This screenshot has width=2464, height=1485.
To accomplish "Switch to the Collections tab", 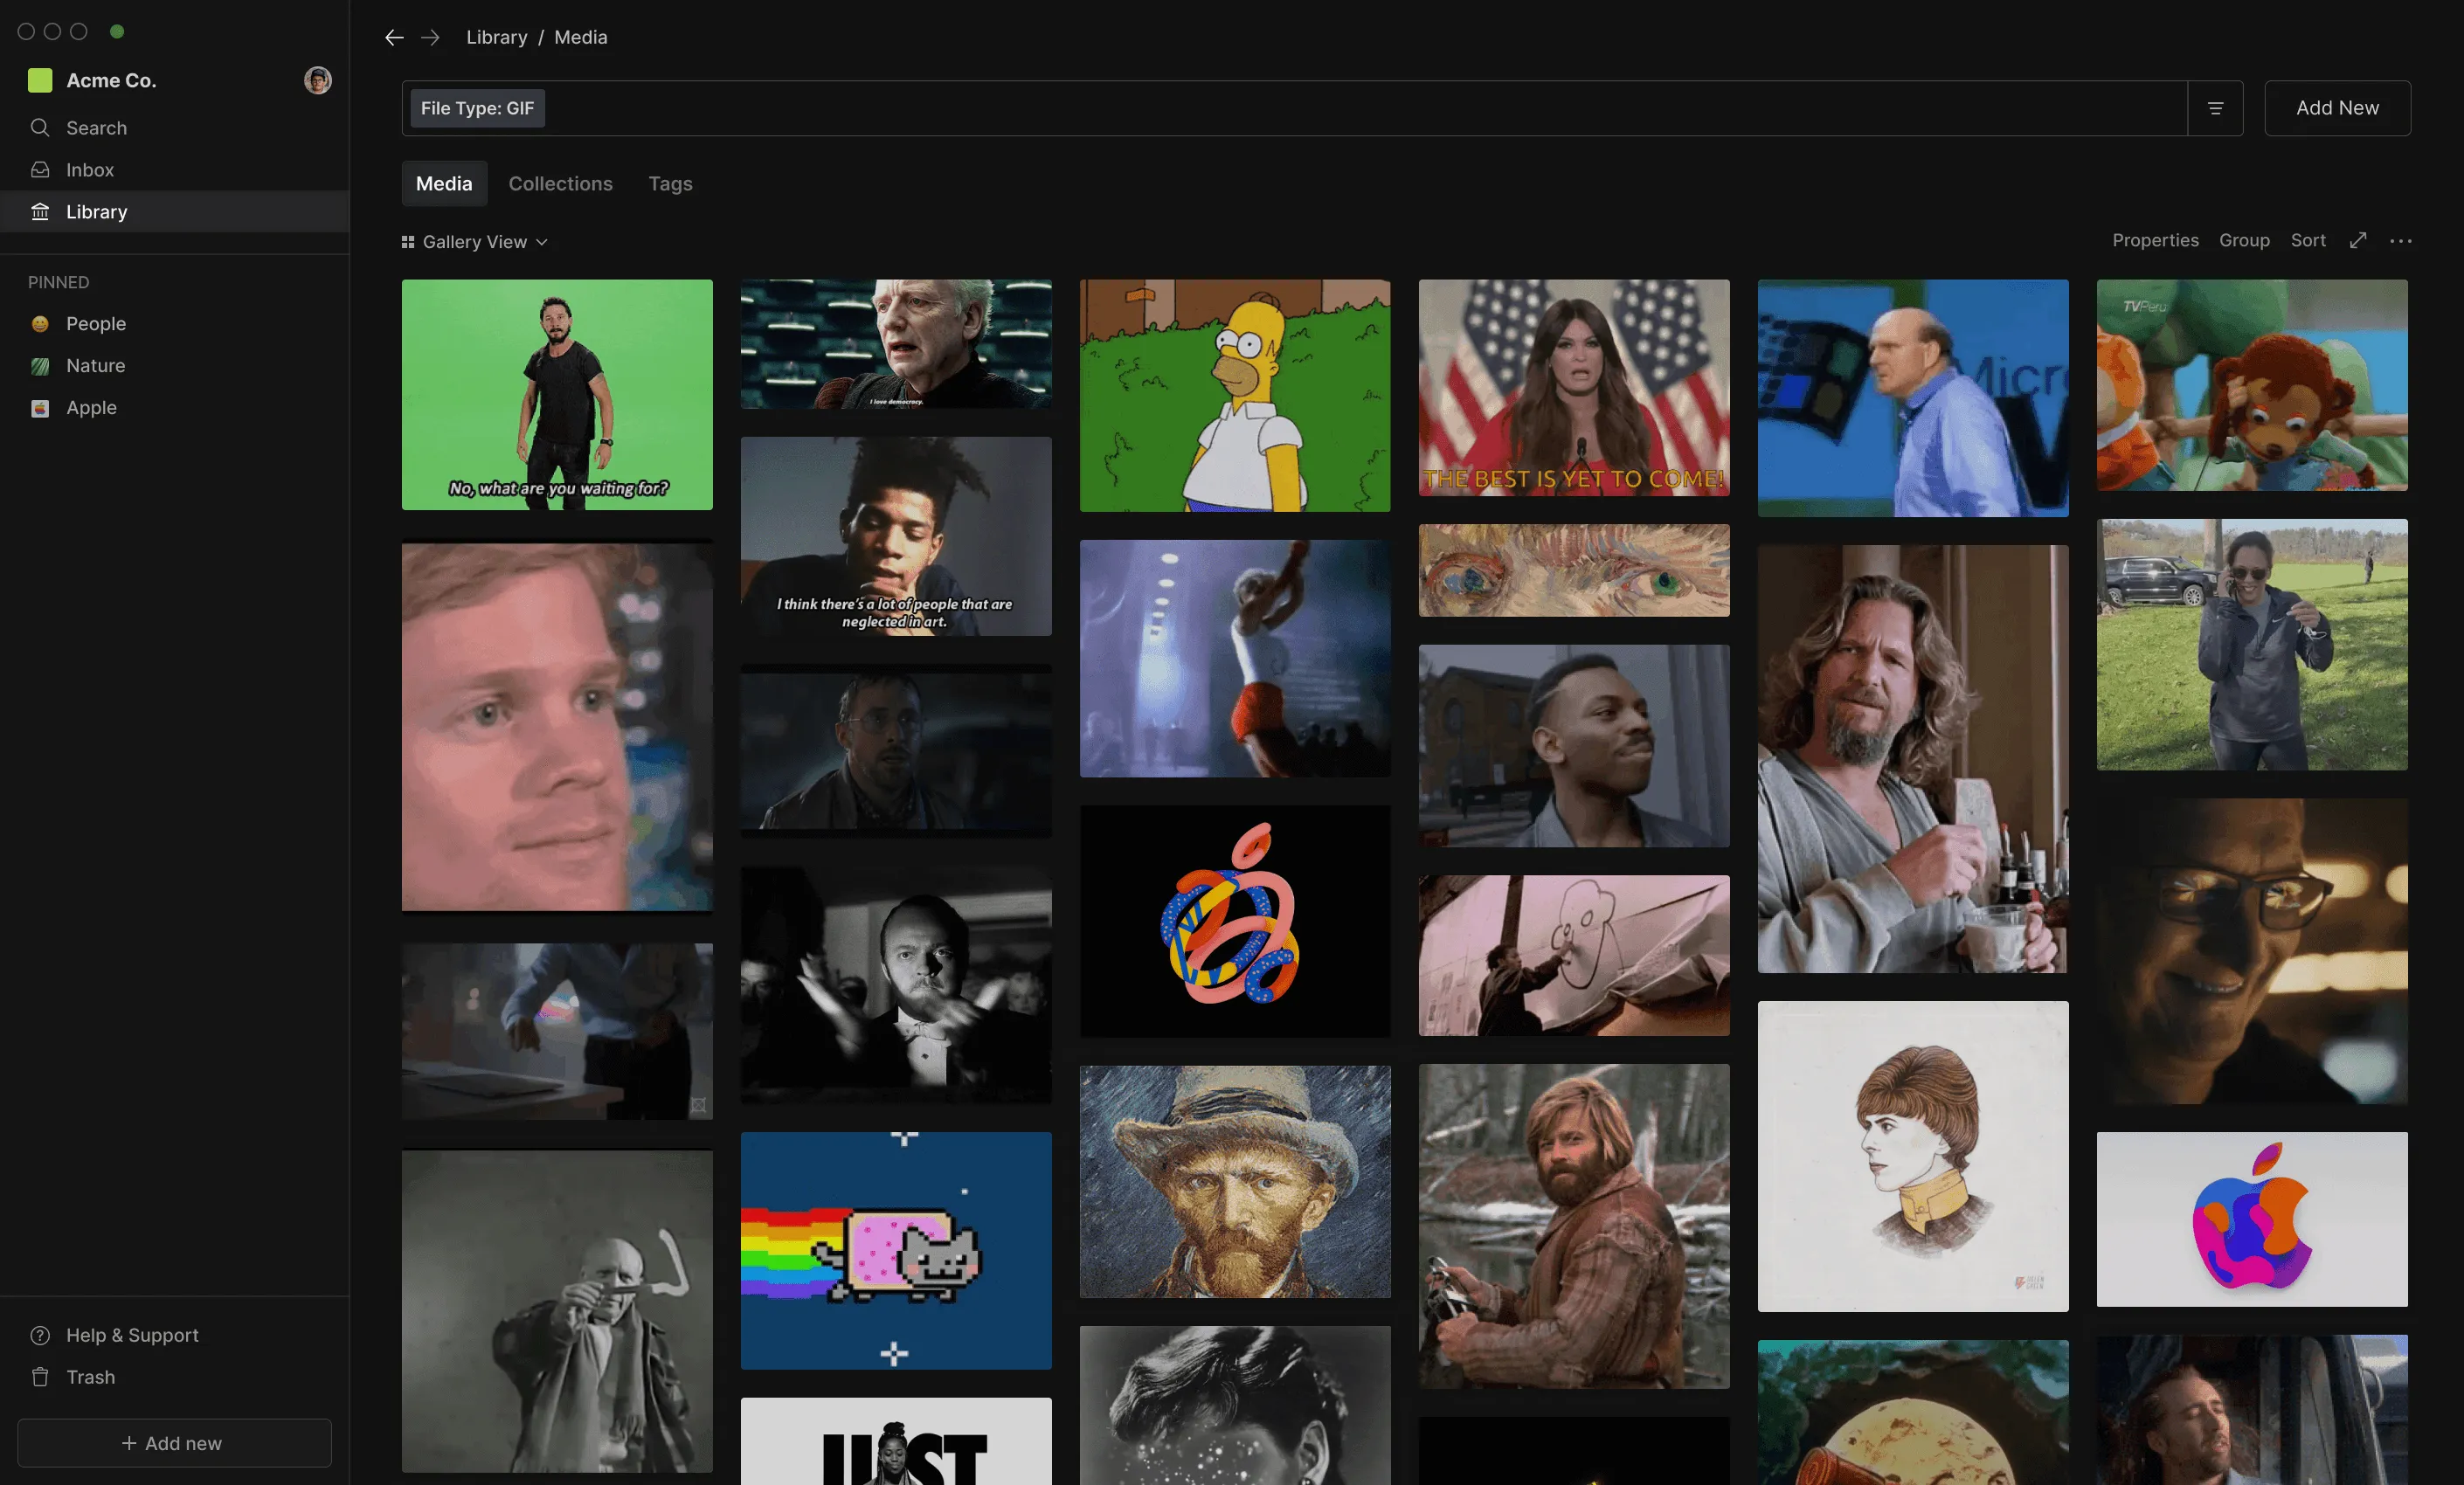I will 560,183.
